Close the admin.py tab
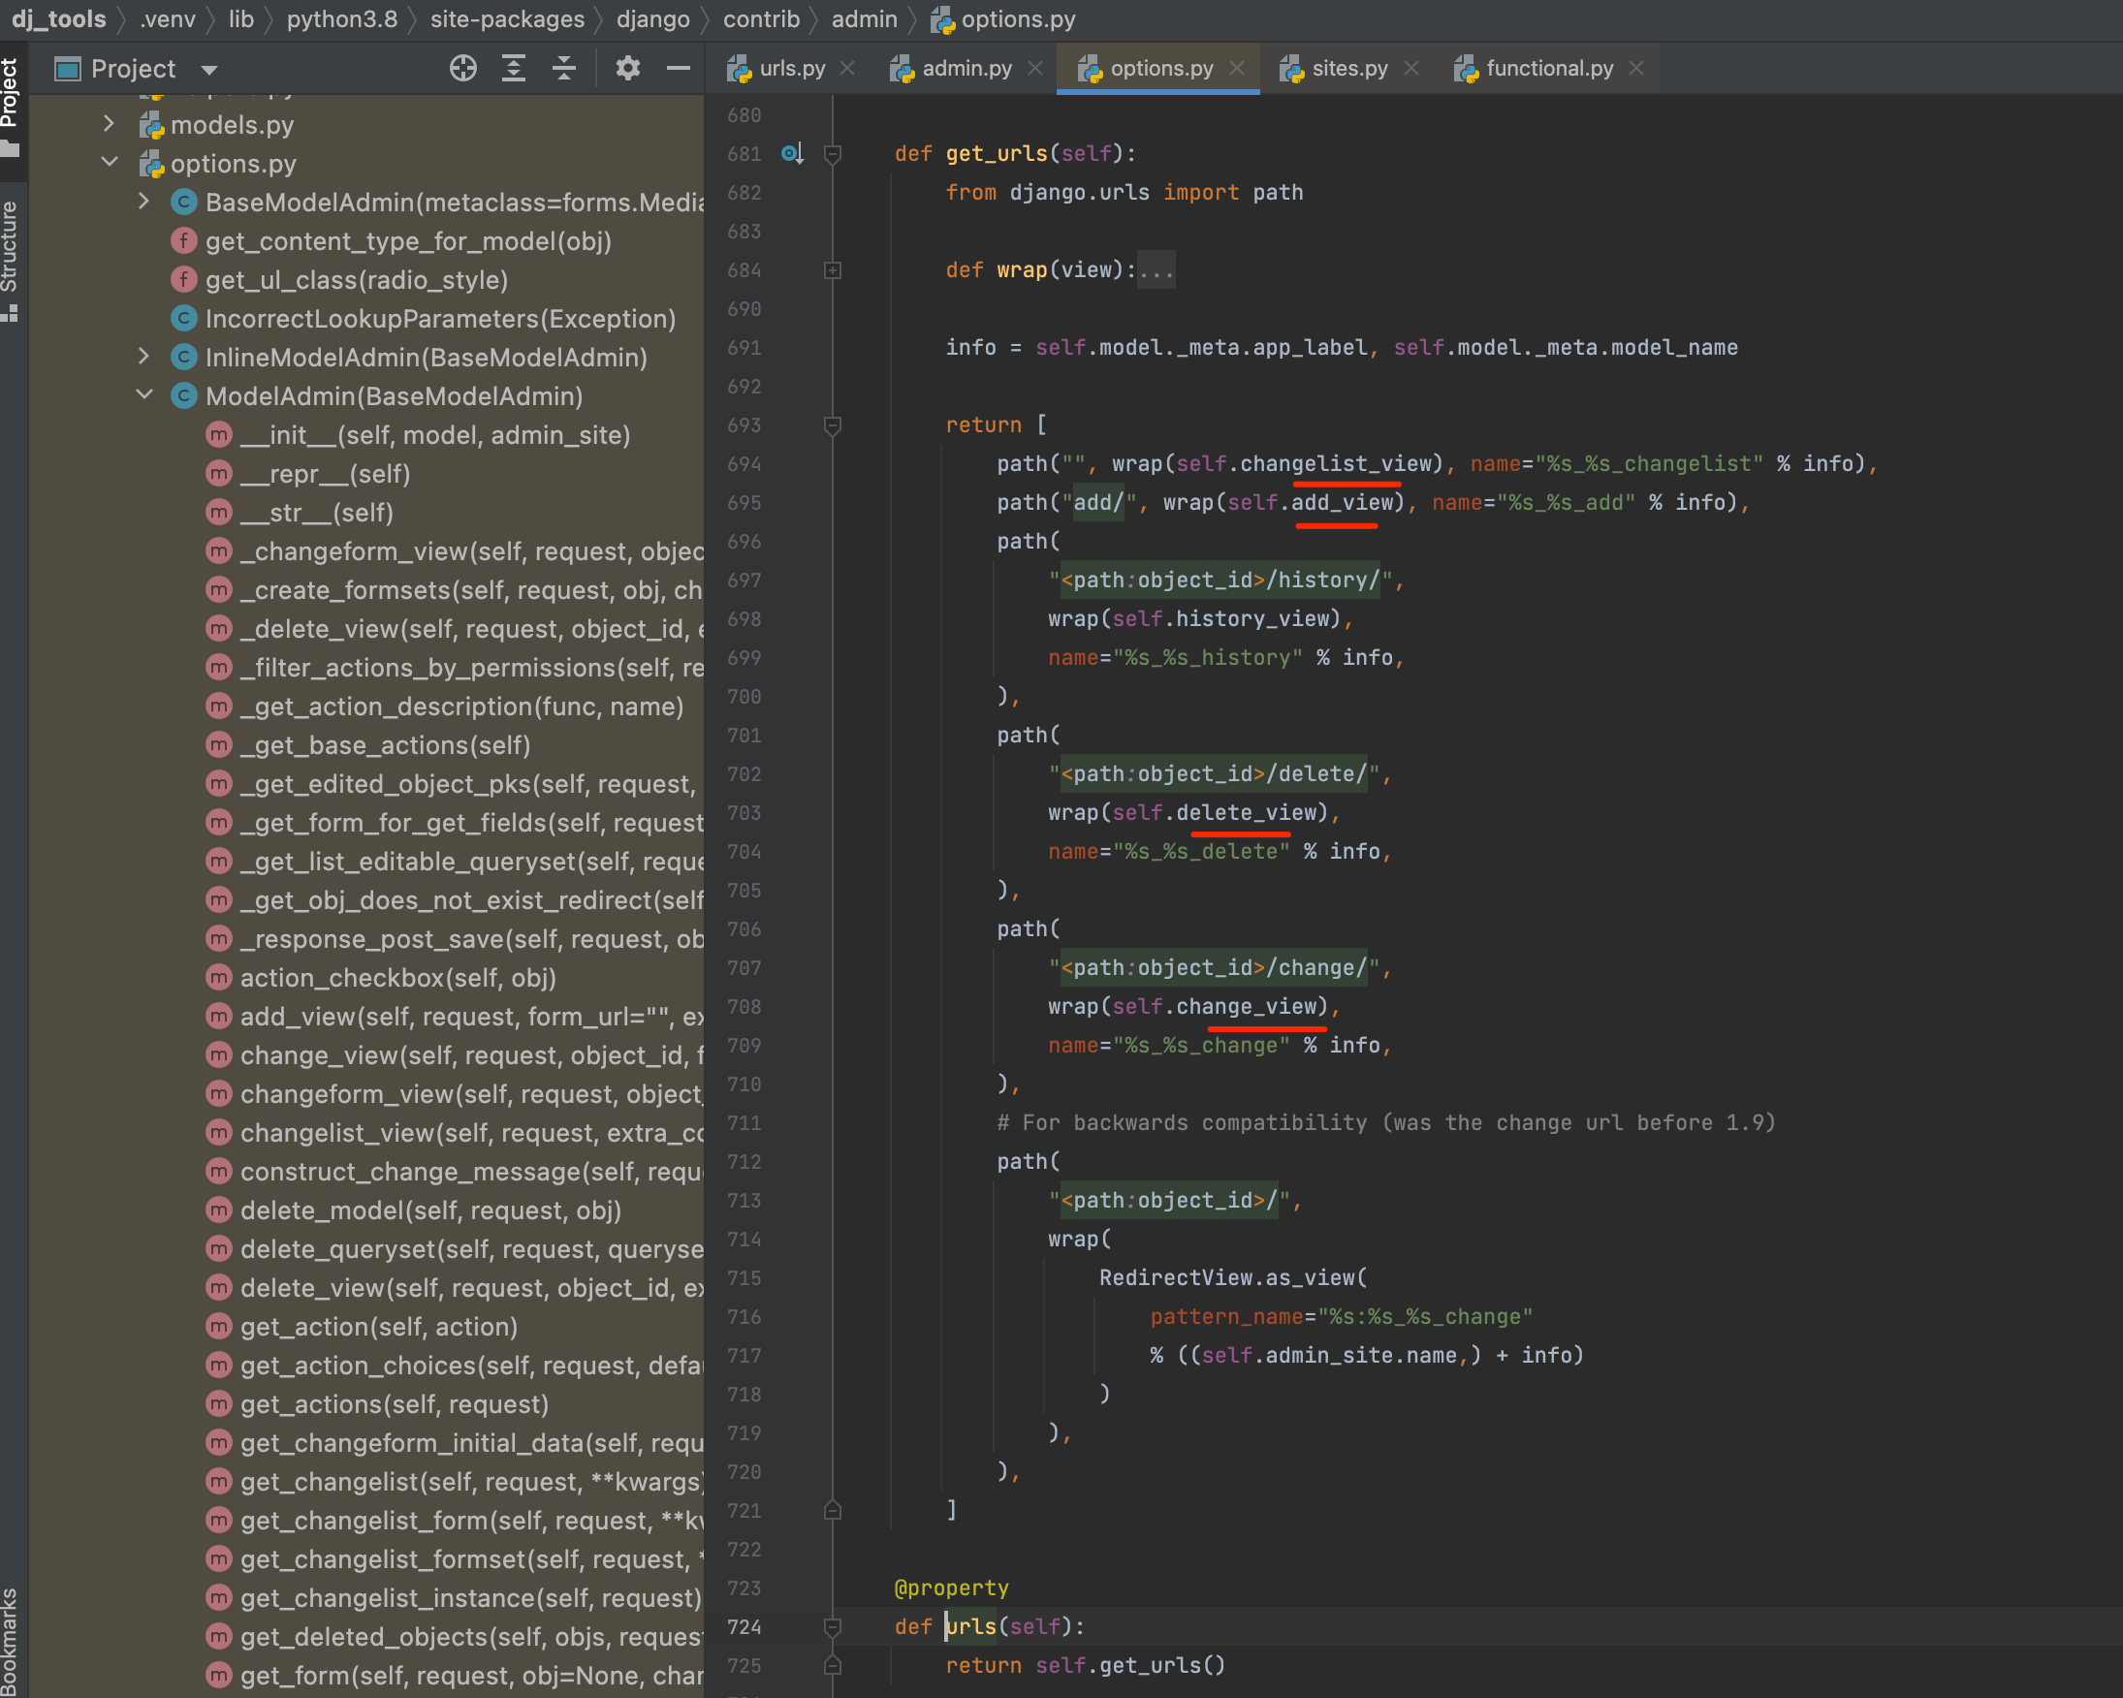The height and width of the screenshot is (1698, 2123). (1035, 68)
